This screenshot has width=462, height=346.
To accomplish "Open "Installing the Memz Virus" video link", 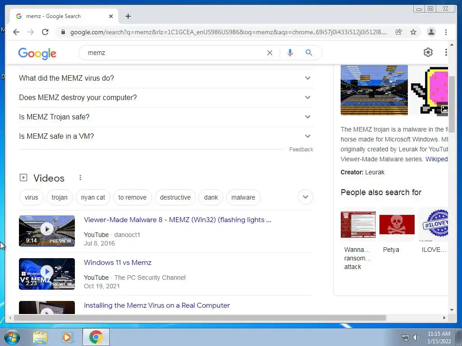I will click(157, 305).
